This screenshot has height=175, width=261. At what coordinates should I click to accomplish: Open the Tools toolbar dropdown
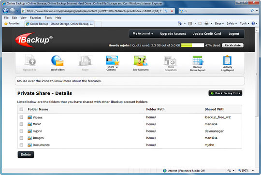pyautogui.click(x=245, y=24)
